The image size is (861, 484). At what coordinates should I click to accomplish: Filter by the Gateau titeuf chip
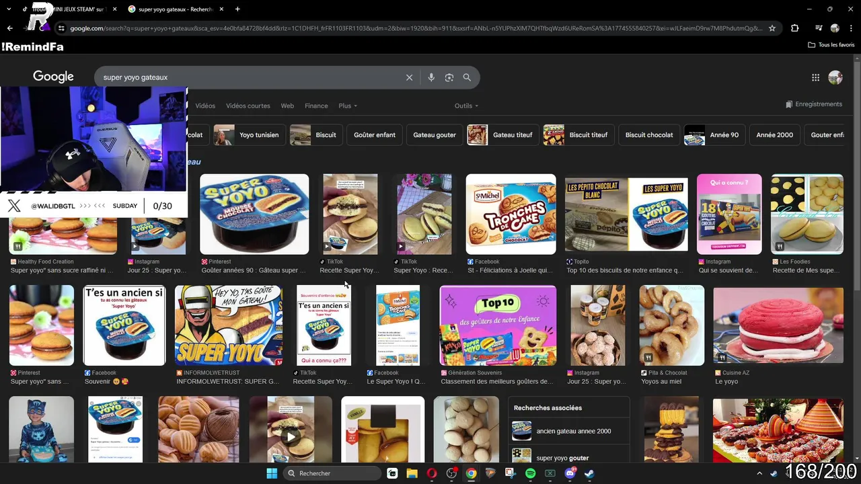[x=504, y=134]
